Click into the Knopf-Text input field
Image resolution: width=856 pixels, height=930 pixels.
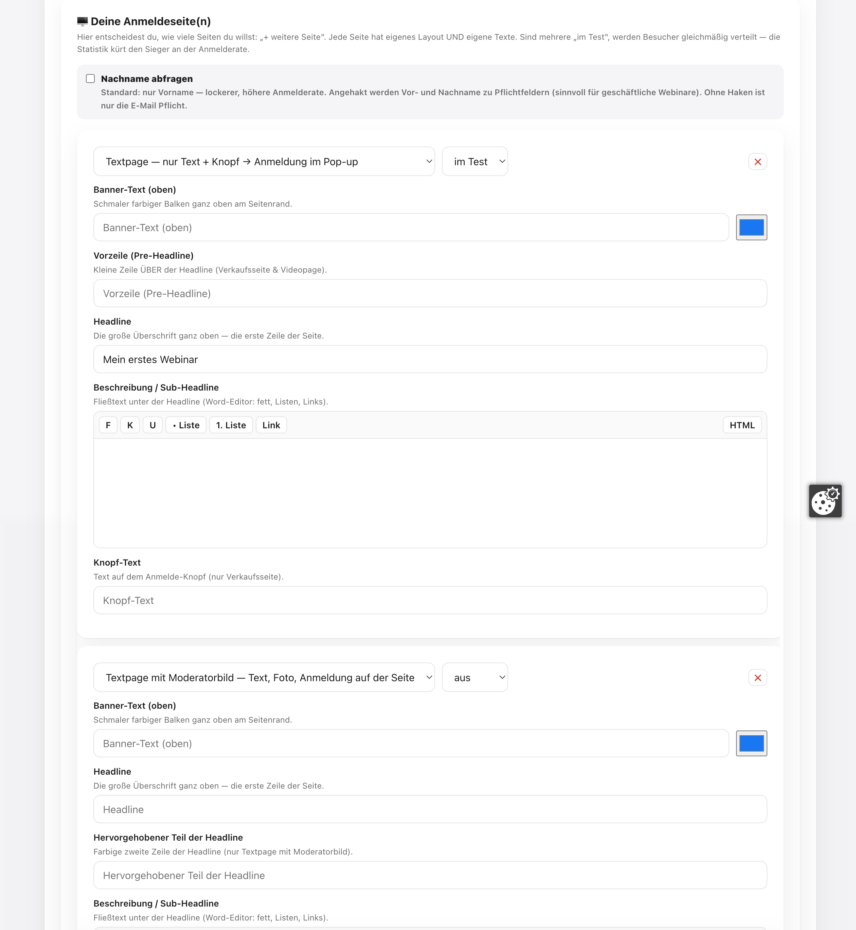pyautogui.click(x=430, y=600)
